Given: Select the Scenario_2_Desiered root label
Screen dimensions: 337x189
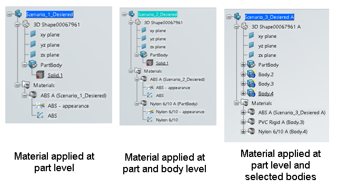Looking at the screenshot, I should pyautogui.click(x=157, y=14).
